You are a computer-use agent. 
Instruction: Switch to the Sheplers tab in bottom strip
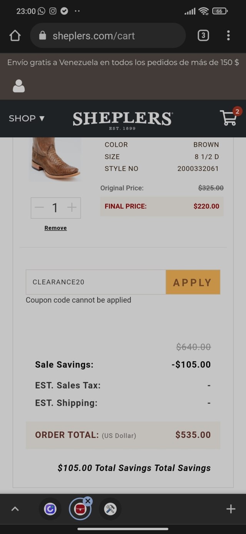tap(80, 510)
